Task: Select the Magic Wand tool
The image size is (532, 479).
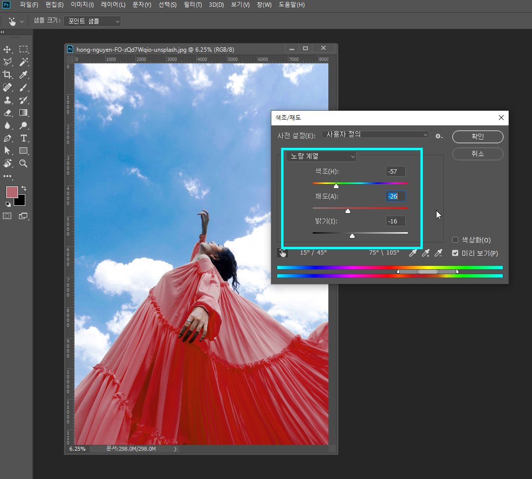Action: point(23,62)
